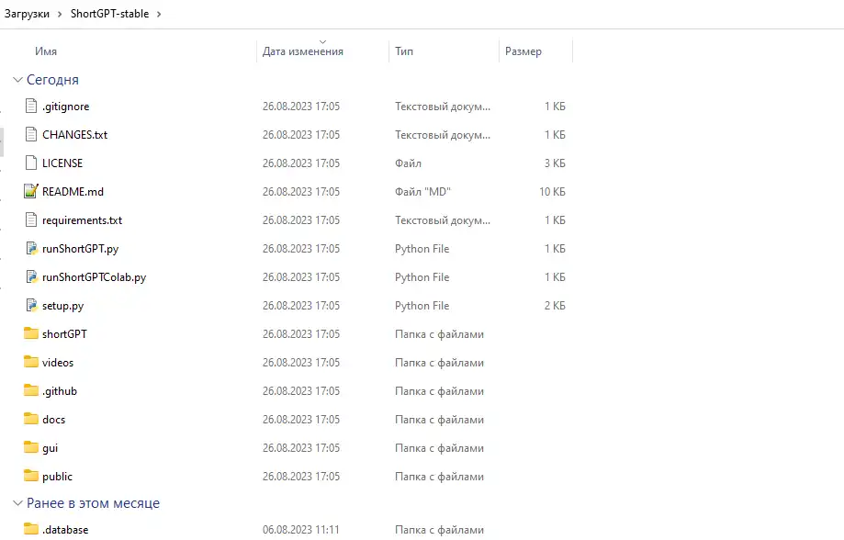
Task: Click the videos folder name
Action: [x=58, y=363]
